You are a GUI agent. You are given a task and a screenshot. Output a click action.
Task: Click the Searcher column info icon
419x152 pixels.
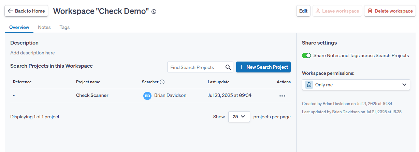(x=162, y=82)
